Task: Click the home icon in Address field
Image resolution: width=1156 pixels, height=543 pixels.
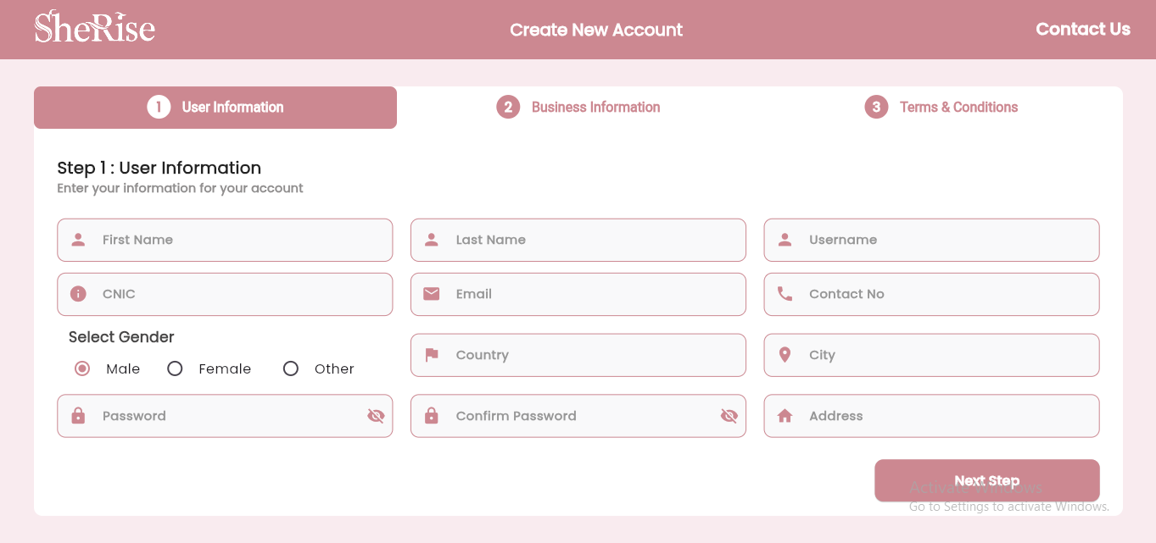Action: click(x=785, y=416)
